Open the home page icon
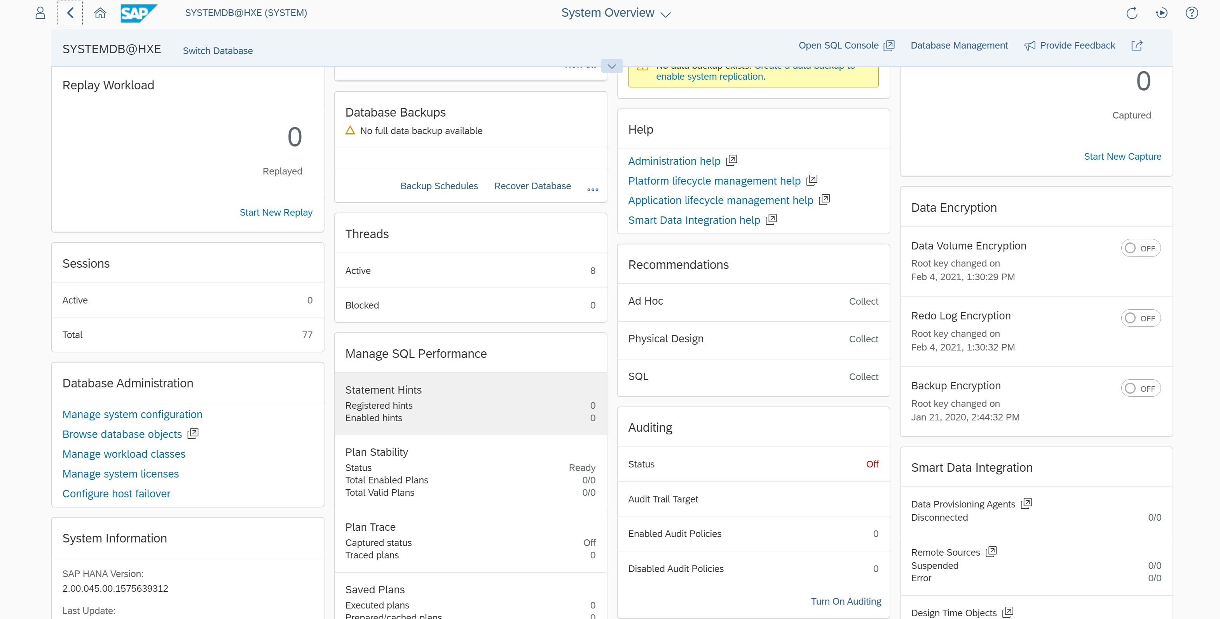1220x619 pixels. [x=100, y=13]
